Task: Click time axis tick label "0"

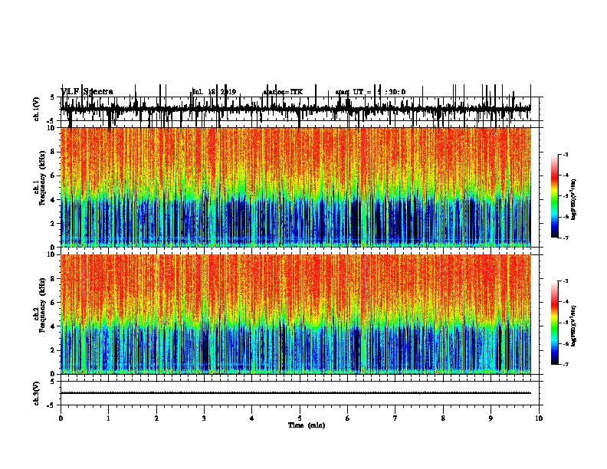Action: coord(61,418)
